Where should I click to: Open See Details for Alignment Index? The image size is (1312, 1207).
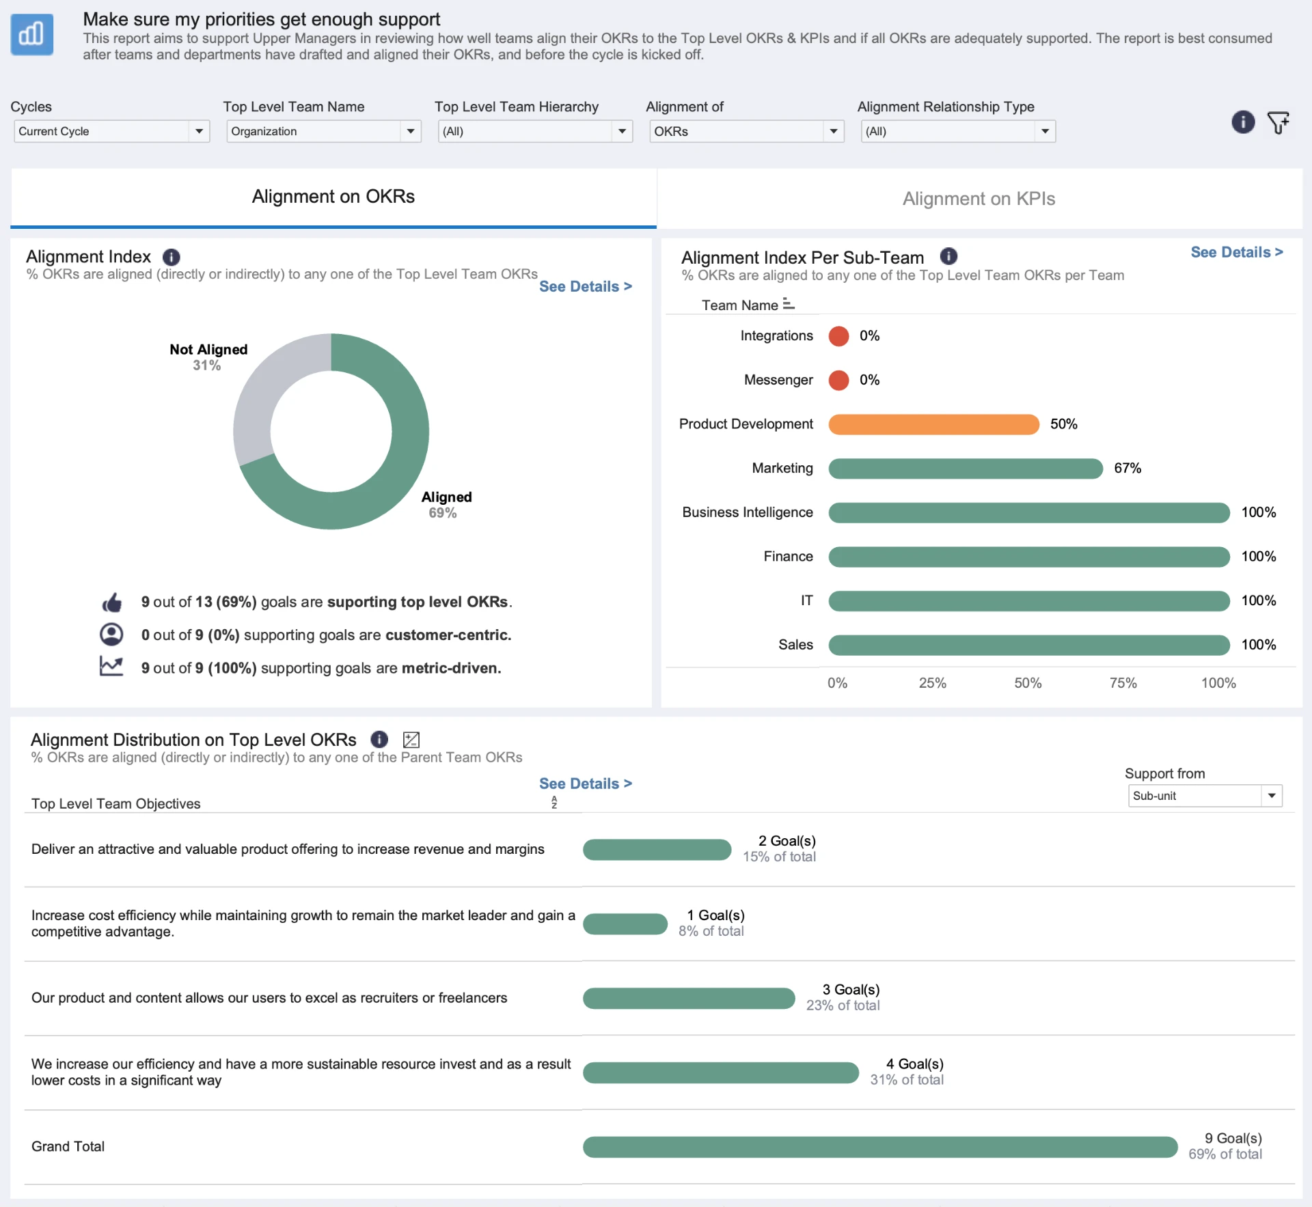[x=586, y=287]
